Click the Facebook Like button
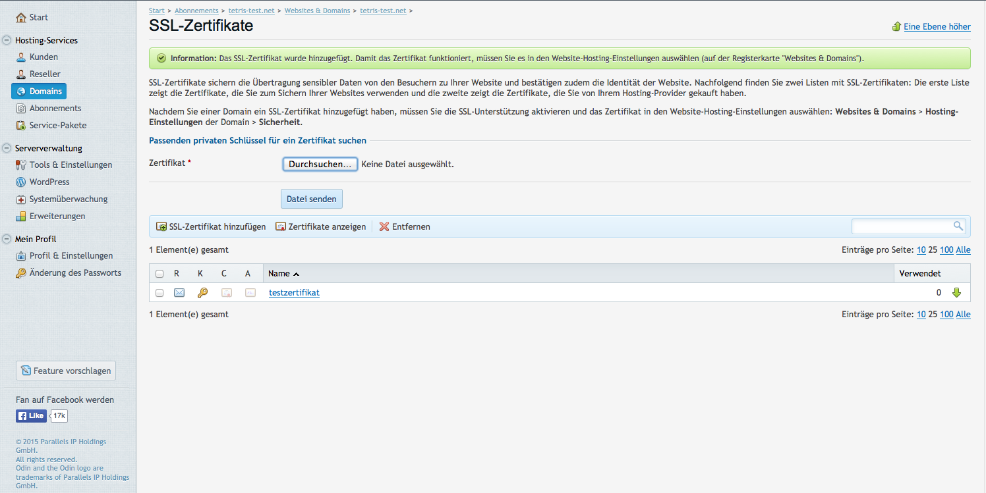986x493 pixels. coord(31,416)
